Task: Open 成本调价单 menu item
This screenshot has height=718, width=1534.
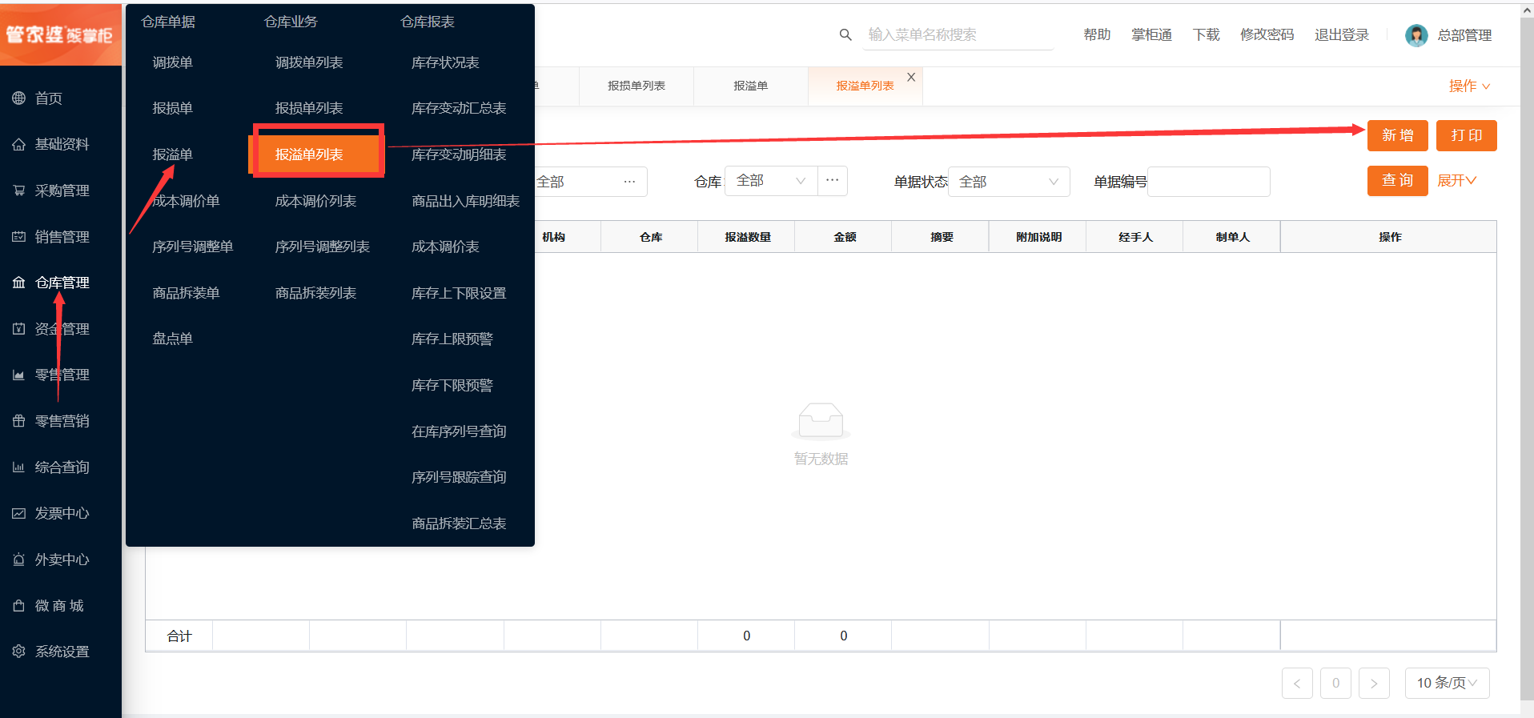Action: point(187,201)
